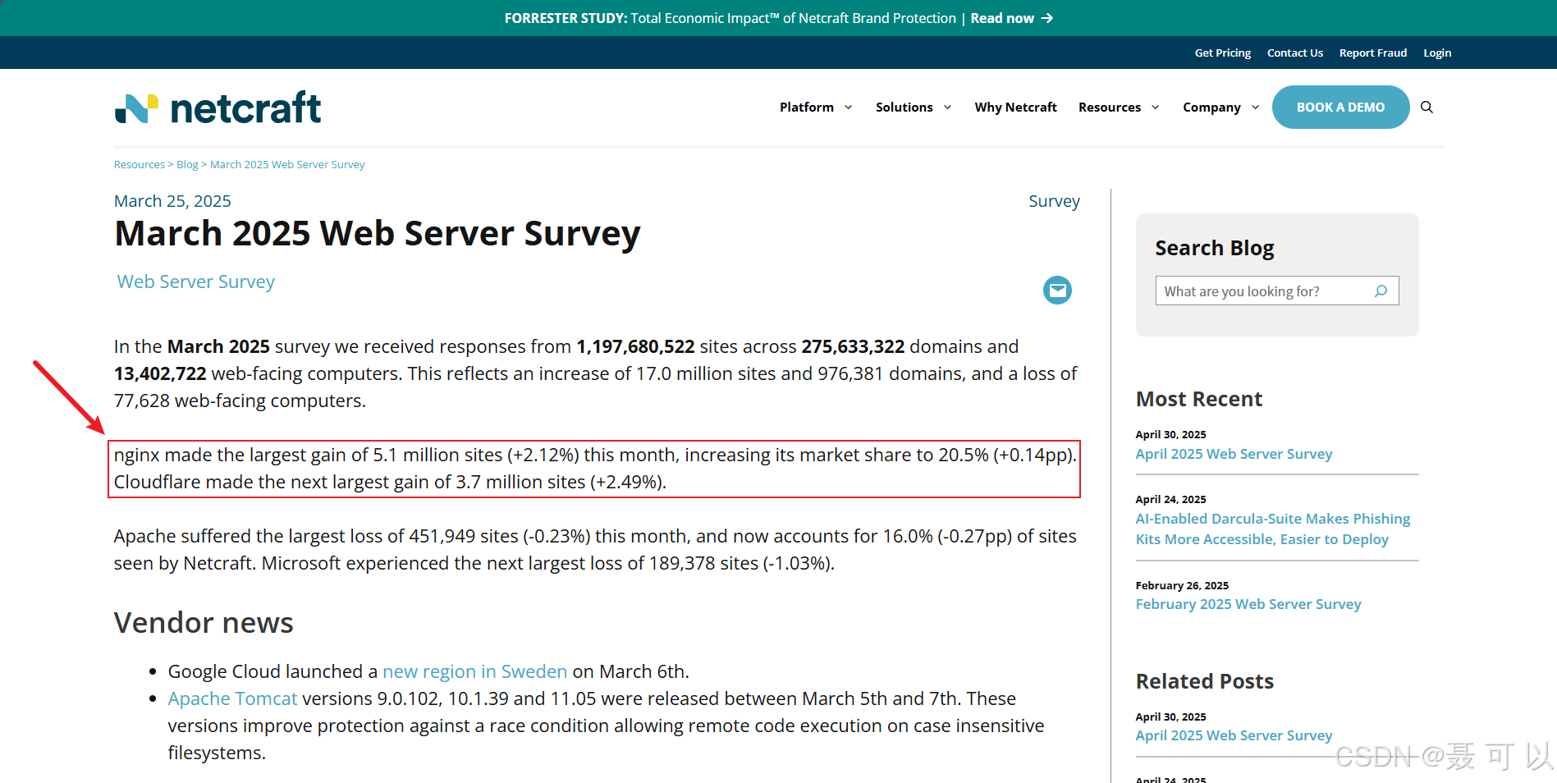Click the Web Server Survey tag link
Screen dimensions: 1557x783
pyautogui.click(x=196, y=282)
